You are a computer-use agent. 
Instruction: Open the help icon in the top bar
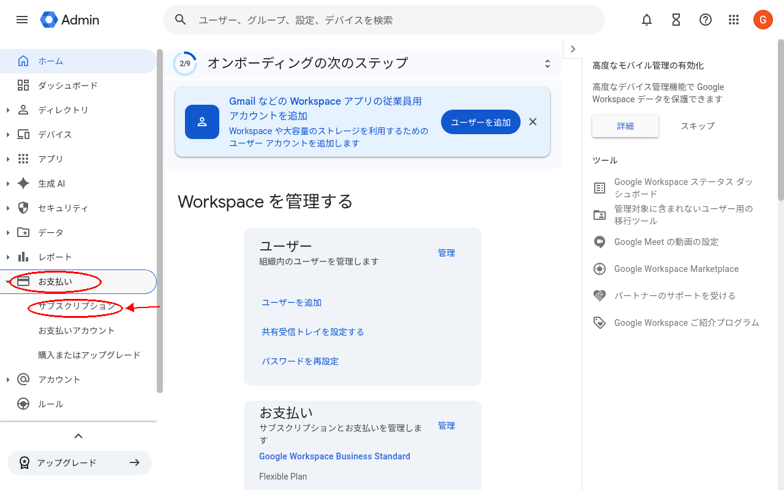(705, 20)
